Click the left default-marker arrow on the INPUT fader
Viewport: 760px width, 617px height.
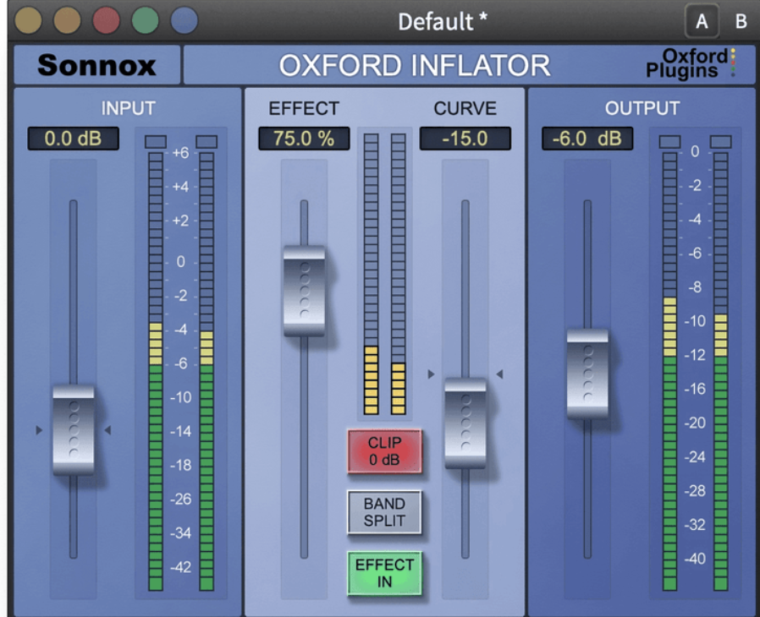(39, 429)
